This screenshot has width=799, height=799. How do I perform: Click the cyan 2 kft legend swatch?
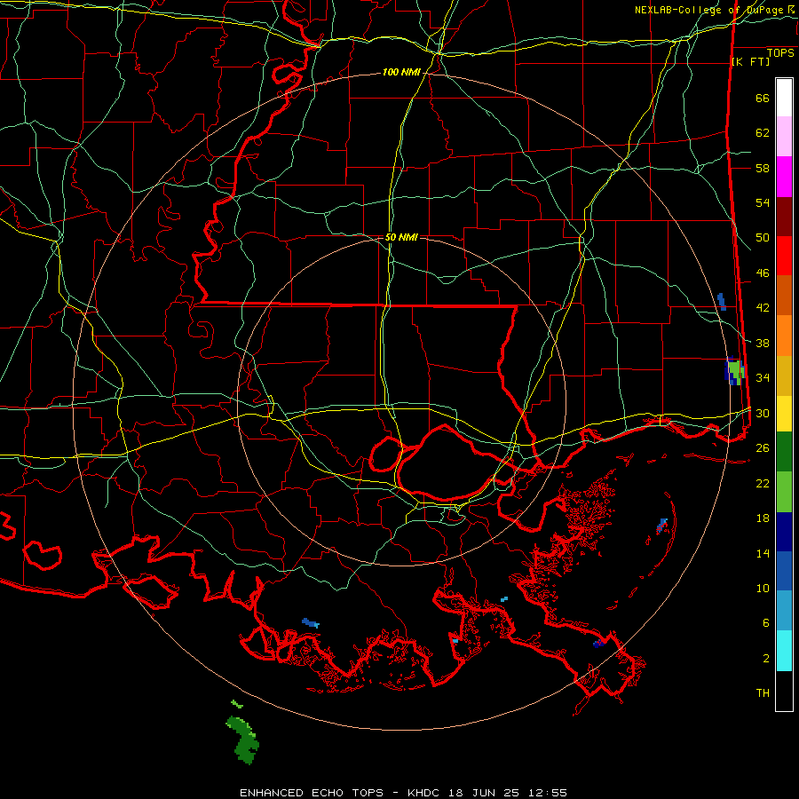784,651
